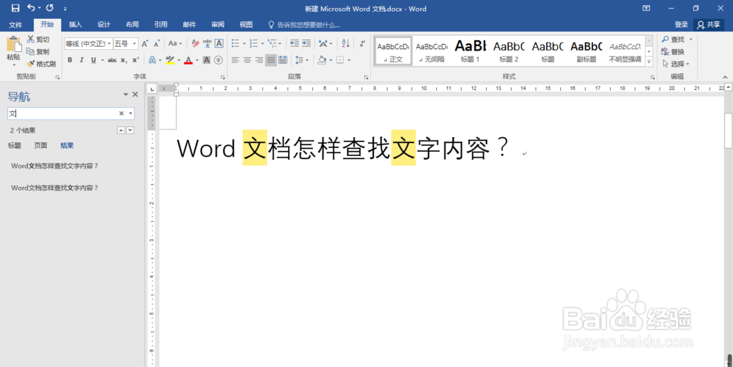Cut selection with 剪切
Image resolution: width=733 pixels, height=367 pixels.
click(38, 40)
